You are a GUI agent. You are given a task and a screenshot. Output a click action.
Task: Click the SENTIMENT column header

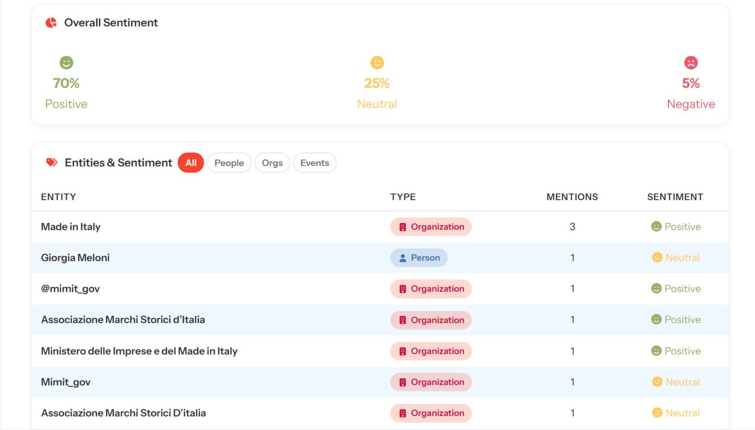coord(675,197)
